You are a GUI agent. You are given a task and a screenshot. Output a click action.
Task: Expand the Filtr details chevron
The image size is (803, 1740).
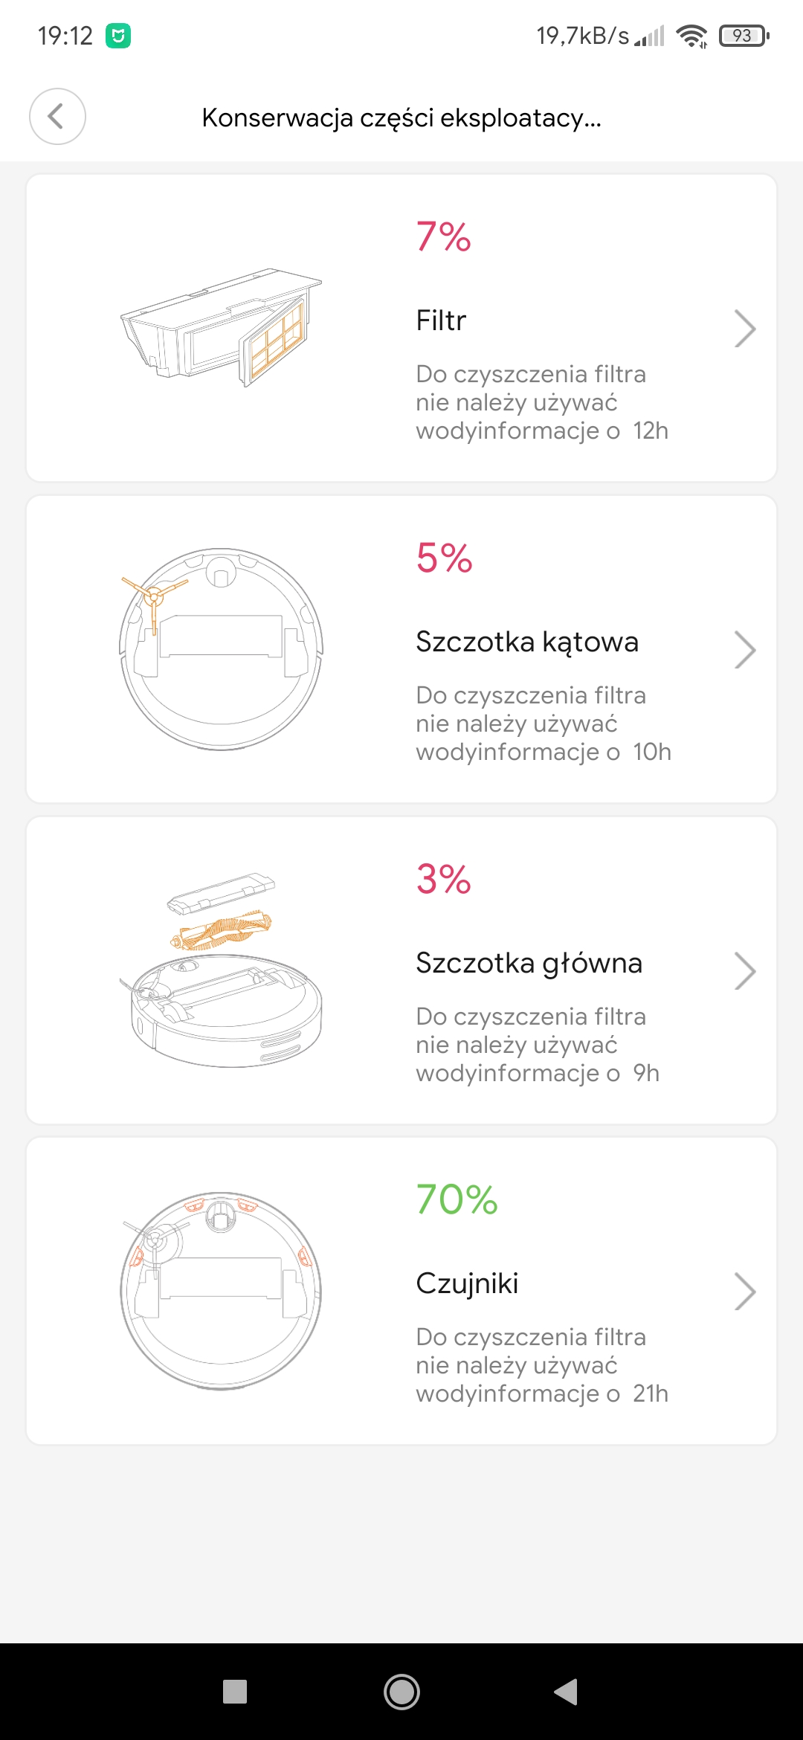click(x=744, y=329)
